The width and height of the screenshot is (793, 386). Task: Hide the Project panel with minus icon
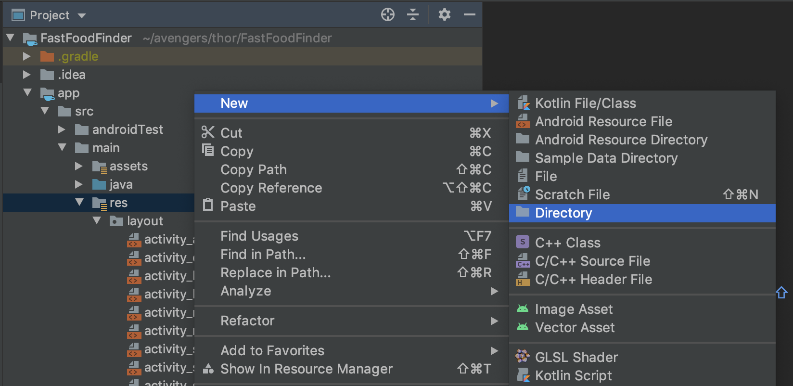click(470, 15)
